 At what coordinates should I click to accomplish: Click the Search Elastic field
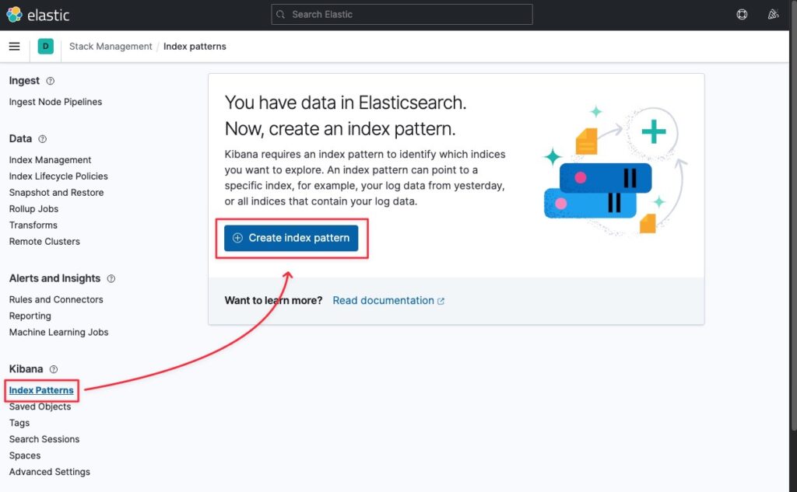[x=402, y=14]
